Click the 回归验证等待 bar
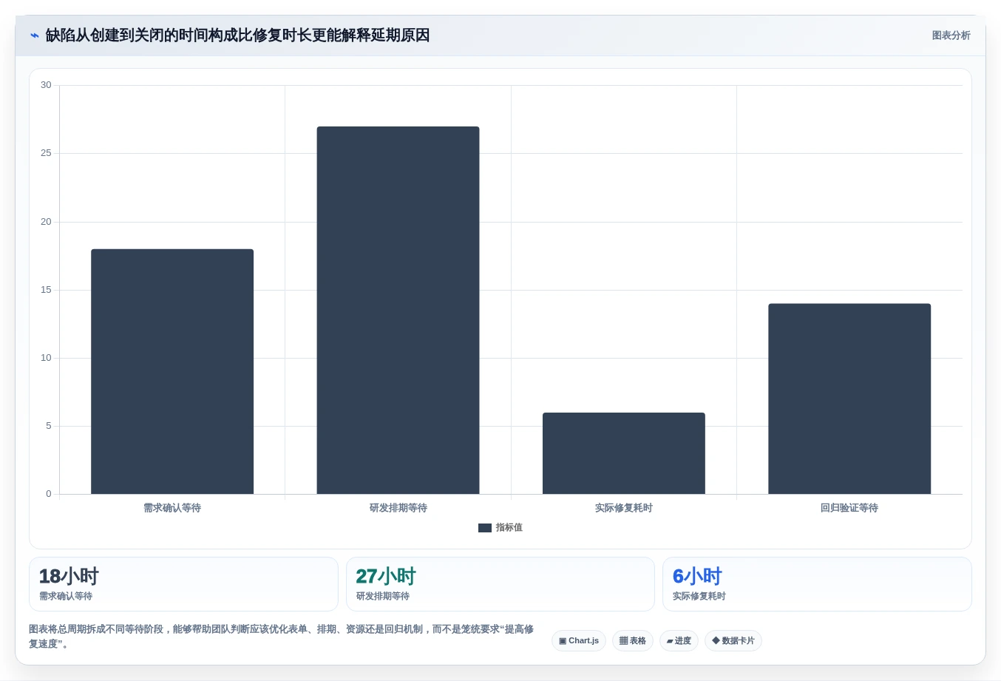 (x=849, y=399)
